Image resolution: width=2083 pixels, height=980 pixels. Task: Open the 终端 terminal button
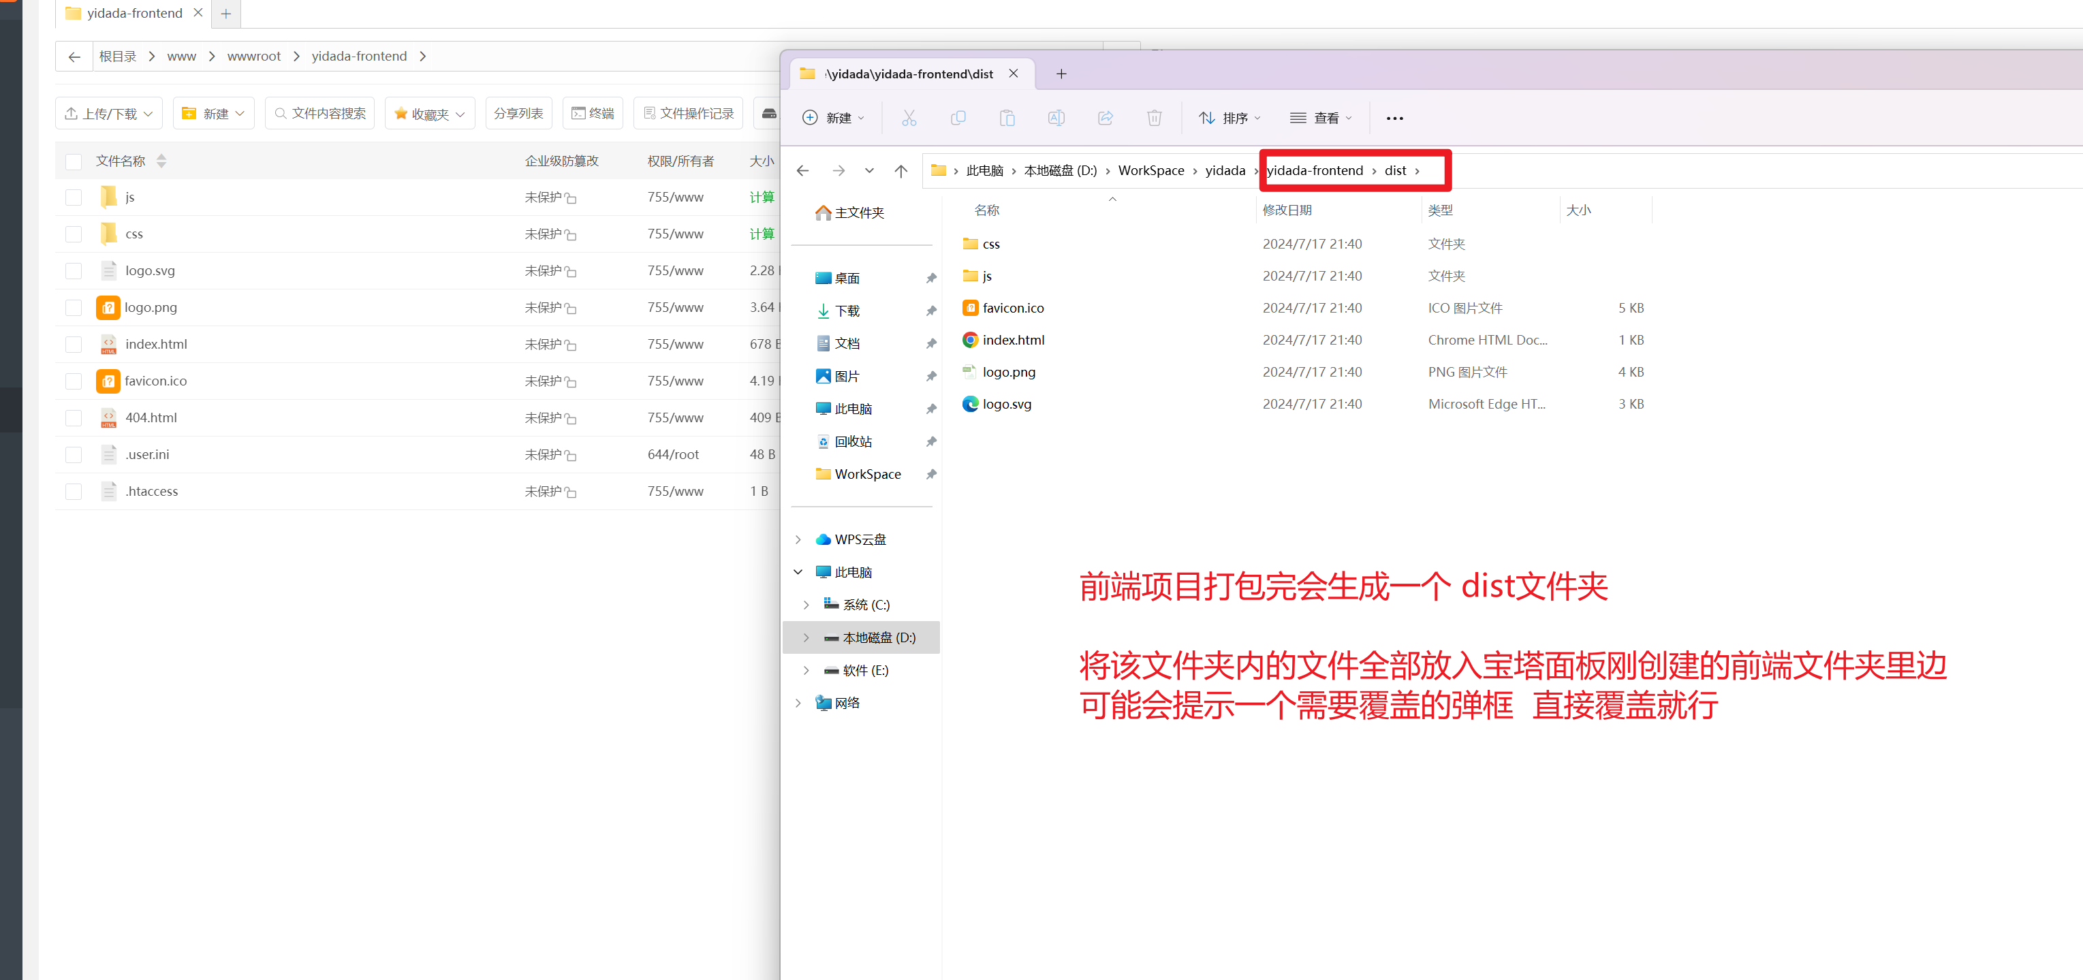click(x=593, y=114)
